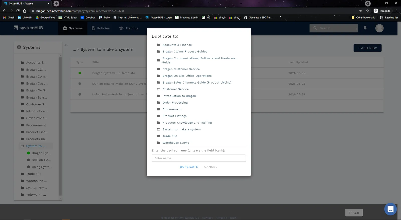Choose Product Listings folder in dialog
Viewport: 401px width, 220px height.
coord(174,116)
